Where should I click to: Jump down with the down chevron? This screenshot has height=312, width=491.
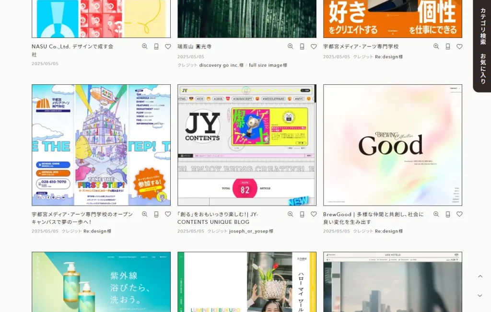pos(480,295)
